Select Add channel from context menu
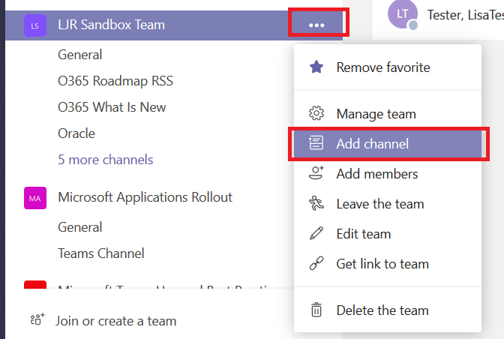Screen dimensions: 504x339 coord(387,144)
